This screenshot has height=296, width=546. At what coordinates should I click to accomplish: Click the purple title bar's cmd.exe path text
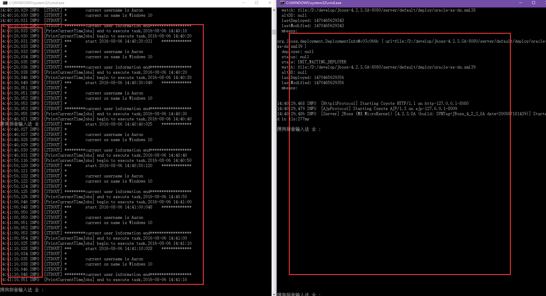click(x=314, y=3)
